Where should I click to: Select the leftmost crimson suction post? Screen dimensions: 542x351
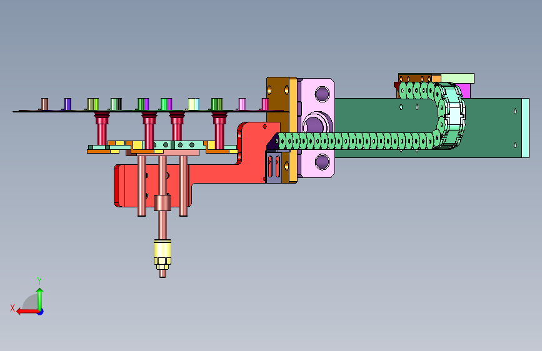coord(102,128)
